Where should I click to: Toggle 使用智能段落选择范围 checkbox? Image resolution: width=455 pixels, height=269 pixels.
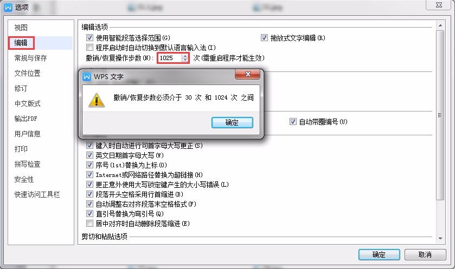89,38
